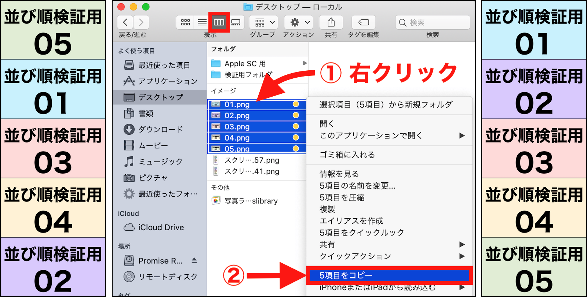Switch to list view in toolbar
This screenshot has width=587, height=297.
coord(202,22)
